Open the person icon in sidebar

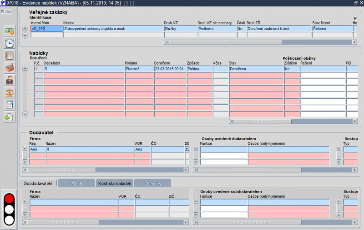coord(9,80)
